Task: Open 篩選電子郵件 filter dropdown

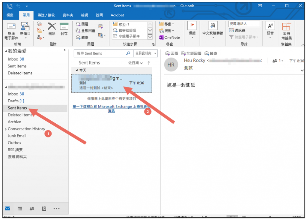Action: coord(244,37)
